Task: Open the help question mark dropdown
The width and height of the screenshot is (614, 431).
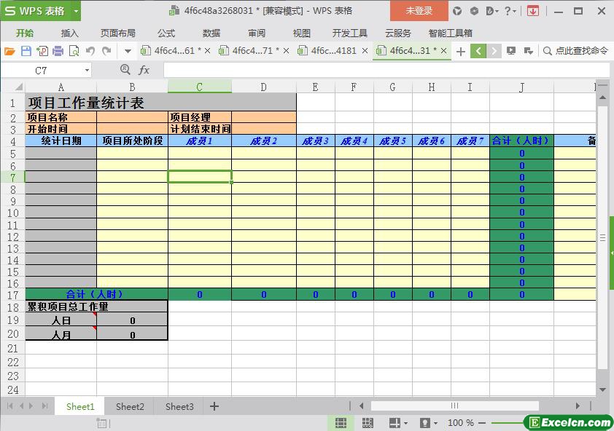Action: pos(510,11)
